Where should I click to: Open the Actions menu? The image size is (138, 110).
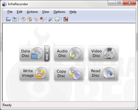32,12
